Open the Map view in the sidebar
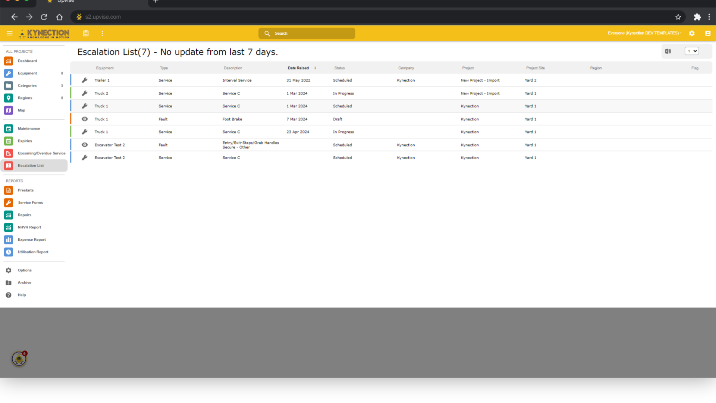The image size is (716, 403). tap(8, 110)
